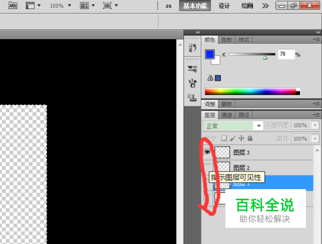The width and height of the screenshot is (322, 244).
Task: Switch to the 路径 tab
Action: point(243,115)
